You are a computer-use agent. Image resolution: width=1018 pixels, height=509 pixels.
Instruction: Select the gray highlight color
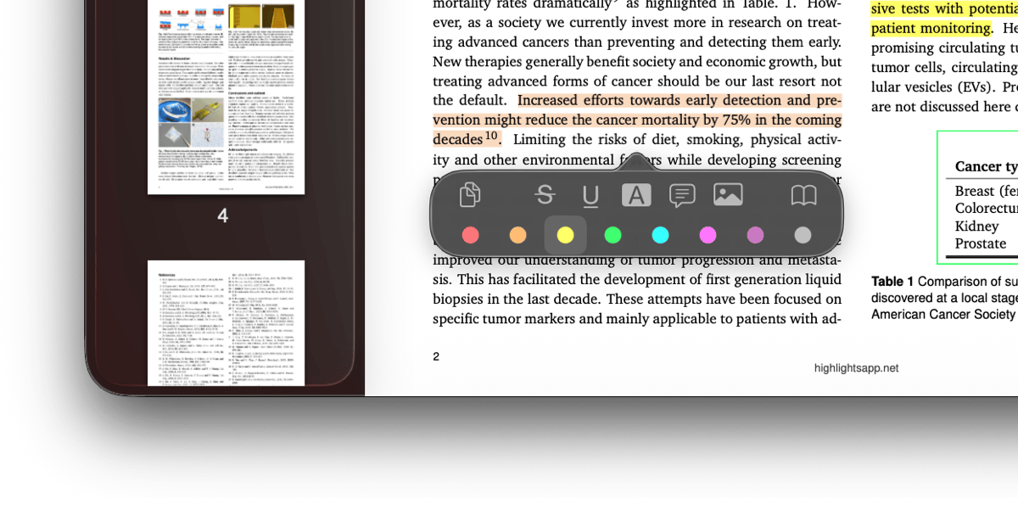click(x=803, y=235)
